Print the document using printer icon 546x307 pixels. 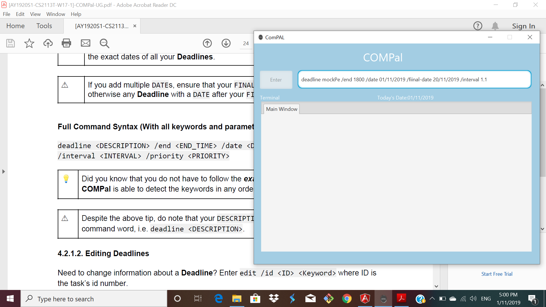point(66,43)
